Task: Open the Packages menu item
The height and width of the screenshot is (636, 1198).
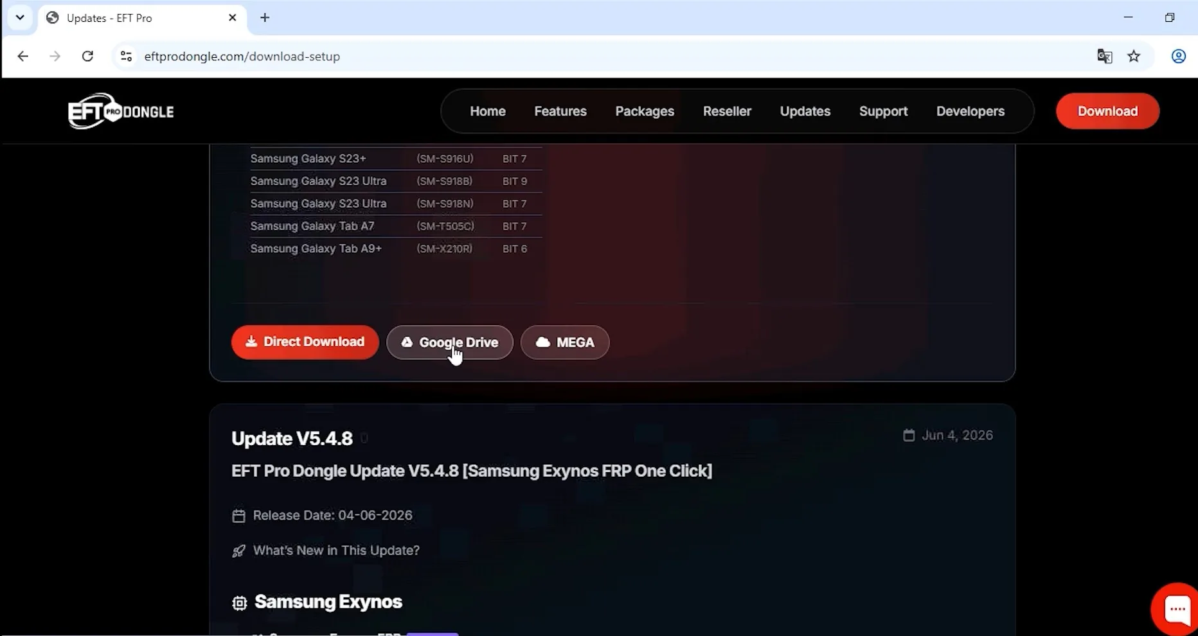Action: click(645, 111)
